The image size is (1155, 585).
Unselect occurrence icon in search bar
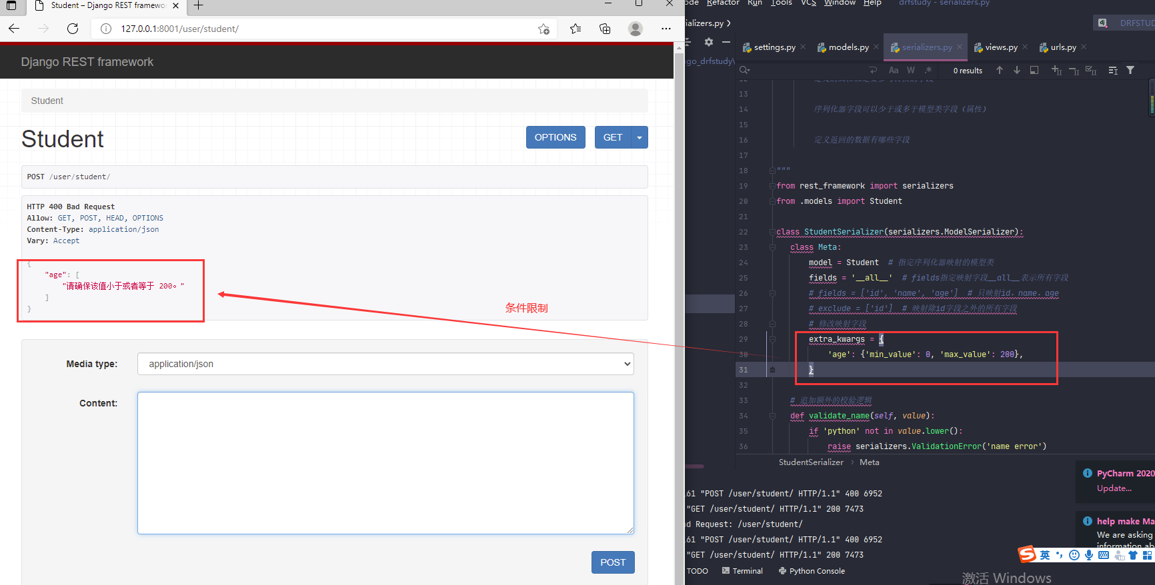[1074, 70]
